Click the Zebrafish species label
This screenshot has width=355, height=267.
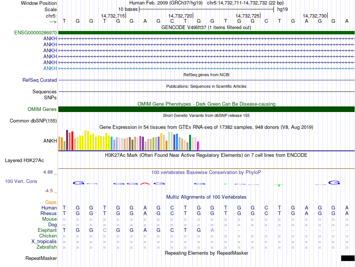coord(47,247)
